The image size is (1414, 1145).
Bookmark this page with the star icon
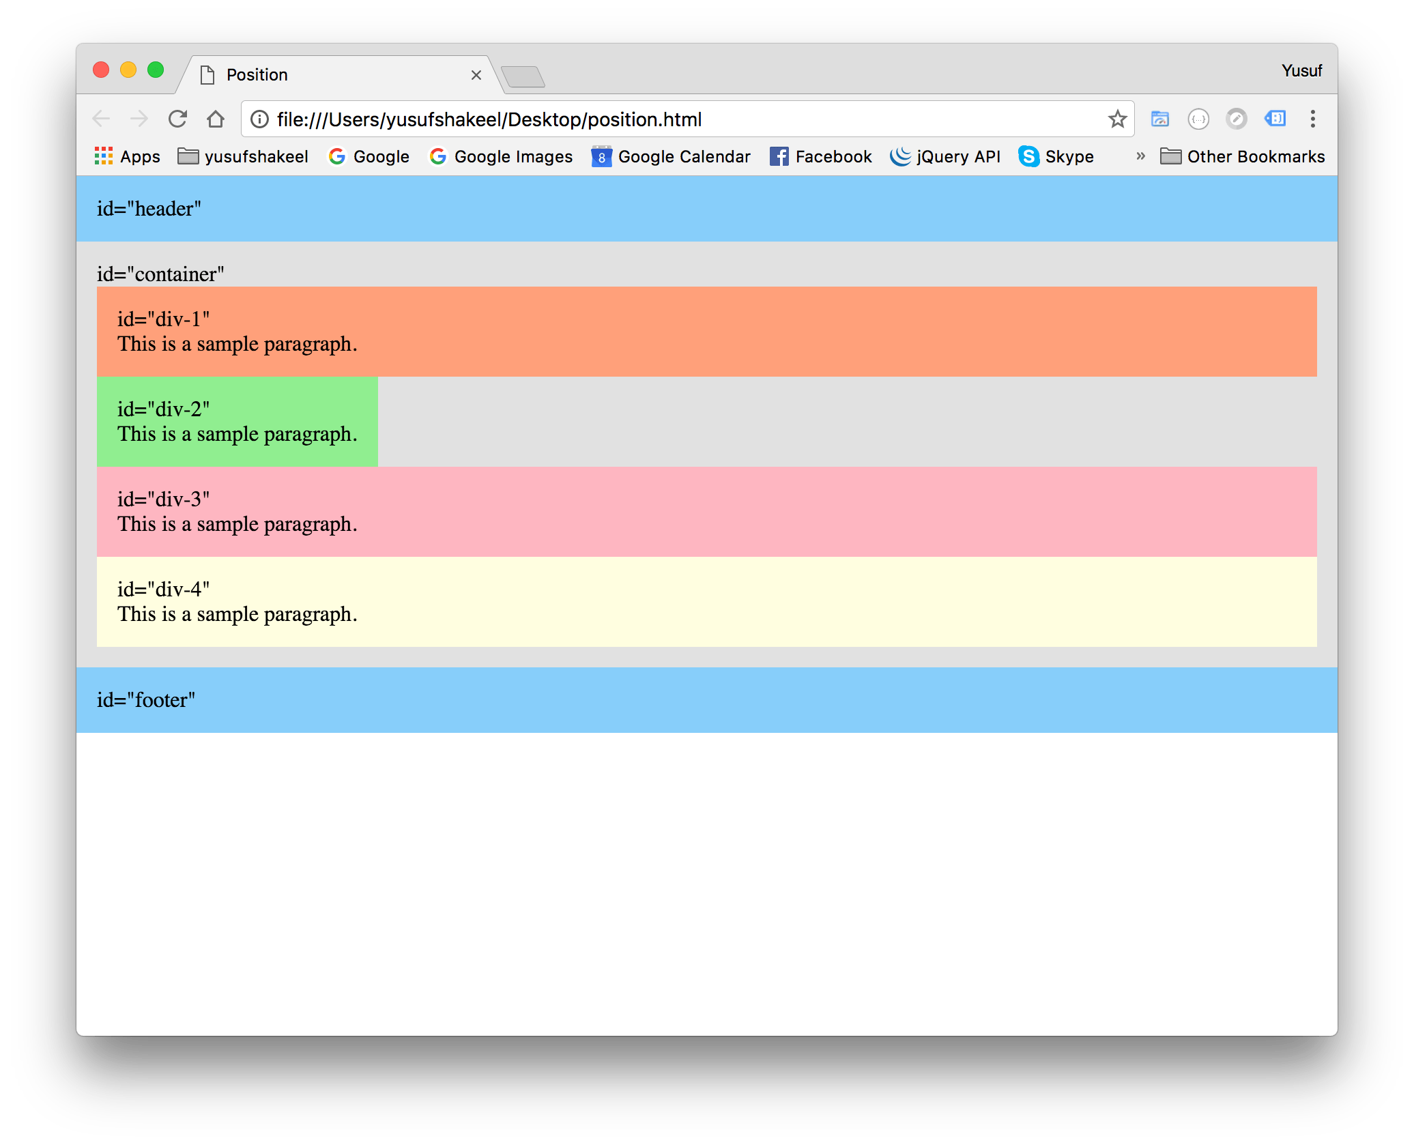tap(1117, 119)
